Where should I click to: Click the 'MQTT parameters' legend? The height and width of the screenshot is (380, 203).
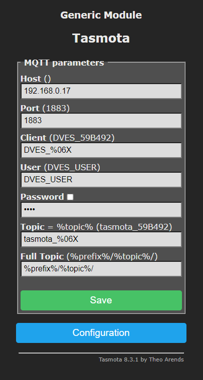64,63
